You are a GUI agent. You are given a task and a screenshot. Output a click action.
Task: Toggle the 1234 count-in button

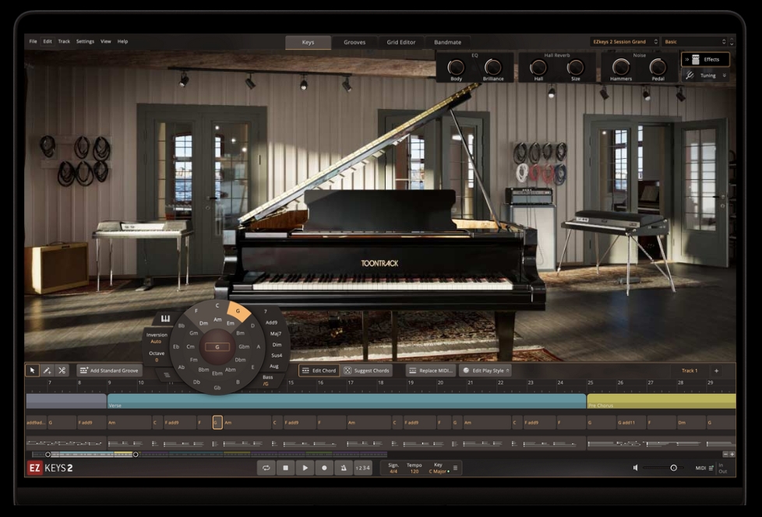click(362, 468)
